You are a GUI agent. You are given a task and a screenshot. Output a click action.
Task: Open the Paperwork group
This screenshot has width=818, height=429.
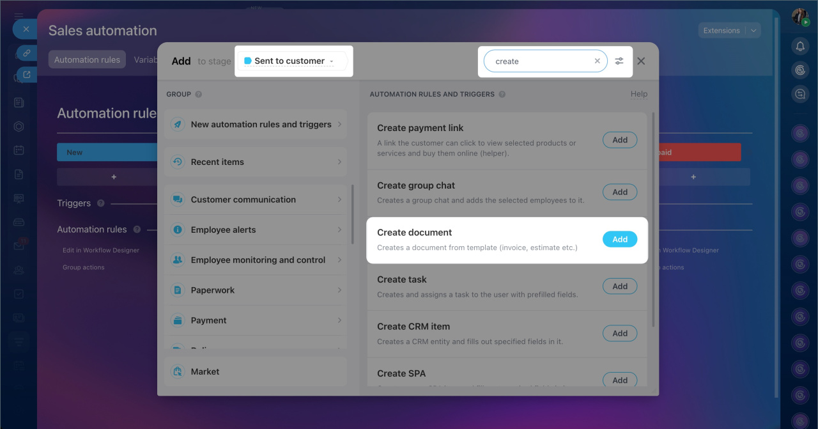coord(256,290)
